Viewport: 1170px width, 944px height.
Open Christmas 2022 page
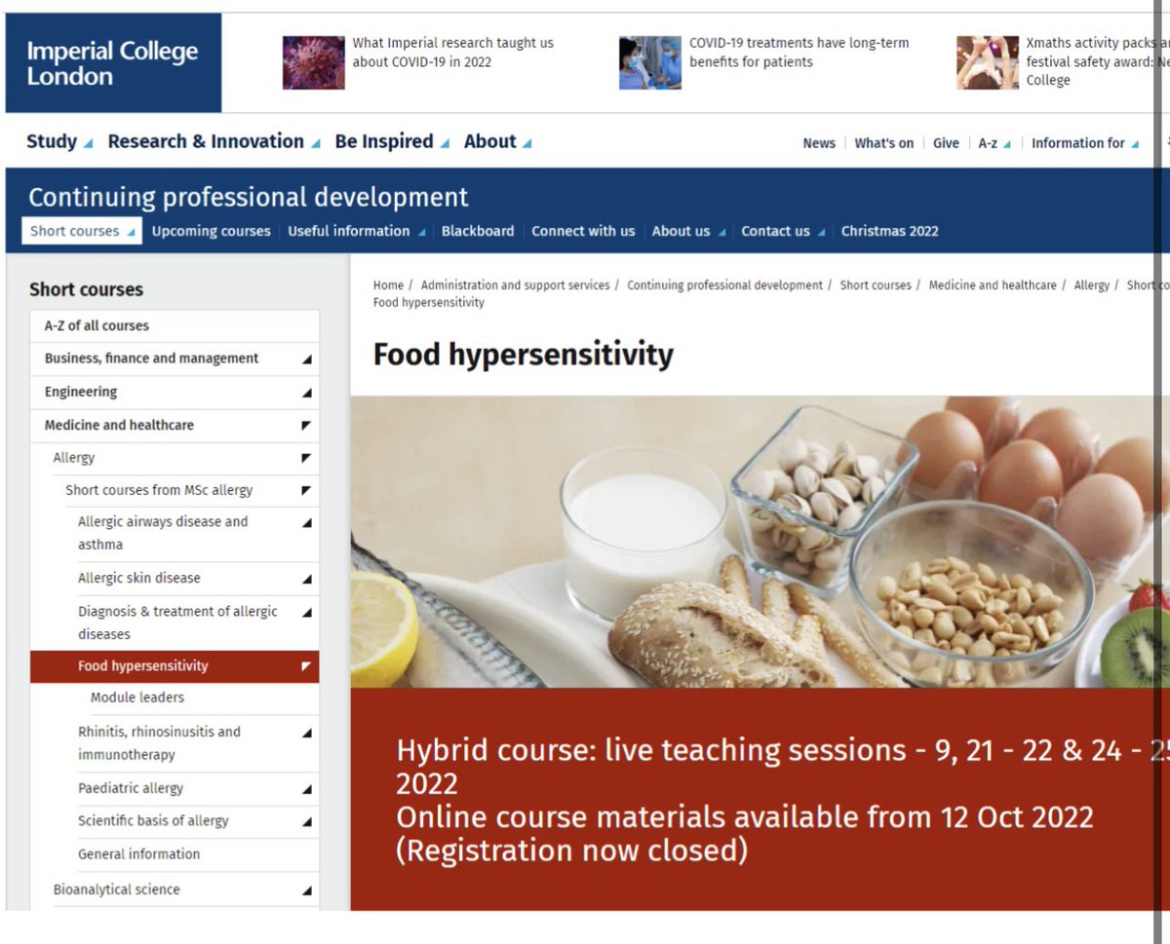(x=889, y=231)
